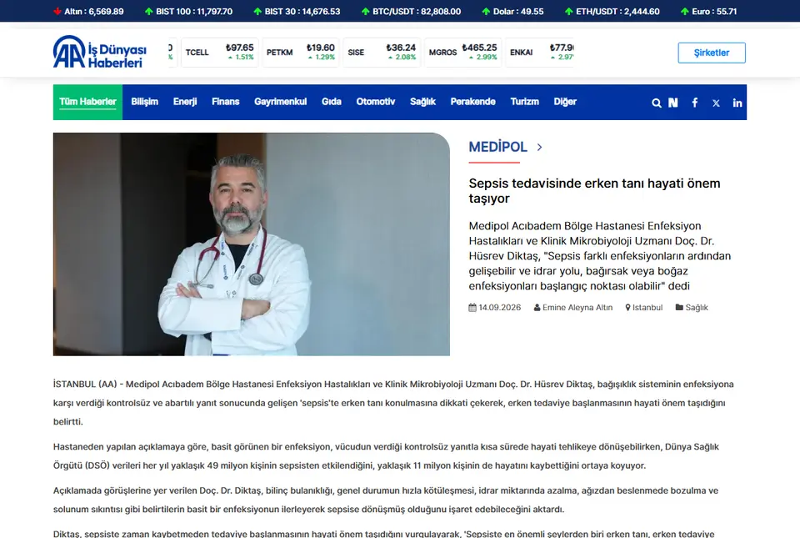Click the Sağlık category label under article
The height and width of the screenshot is (538, 800).
pos(697,307)
